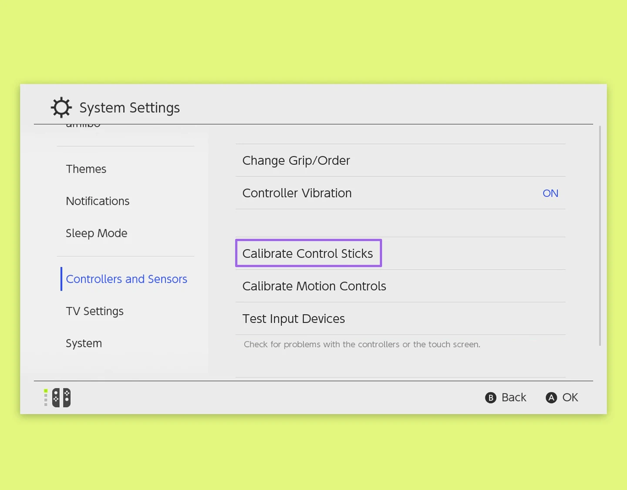The width and height of the screenshot is (627, 490).
Task: Click the 'Check for problems with the controllers' description
Action: pos(362,345)
